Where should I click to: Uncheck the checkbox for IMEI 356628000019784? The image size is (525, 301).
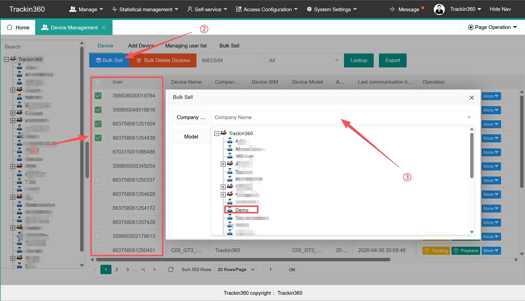pyautogui.click(x=98, y=96)
